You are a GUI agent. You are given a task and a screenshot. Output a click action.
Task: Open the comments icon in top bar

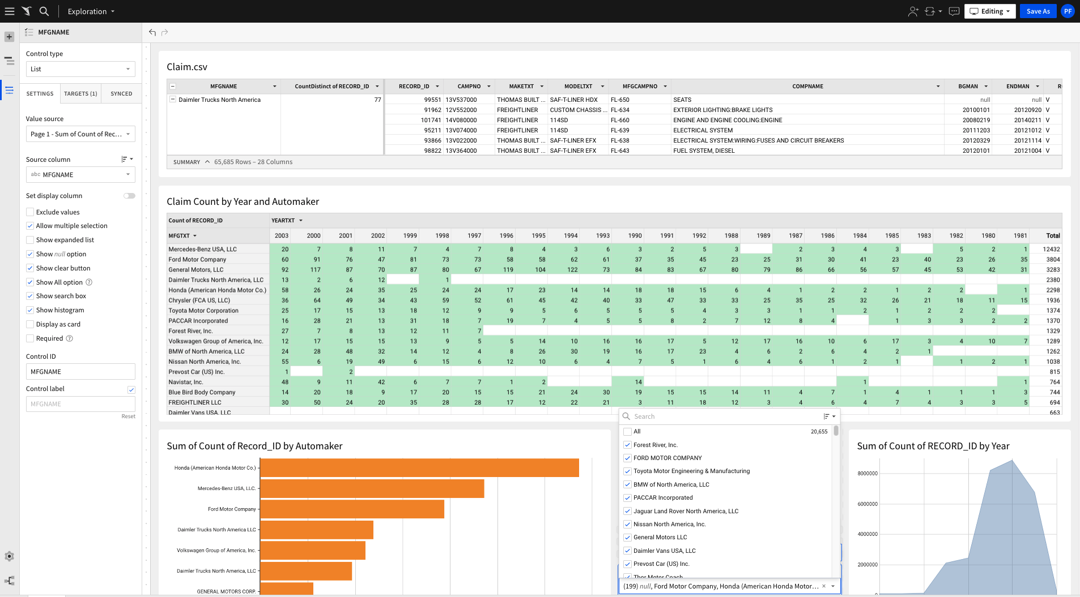(954, 11)
